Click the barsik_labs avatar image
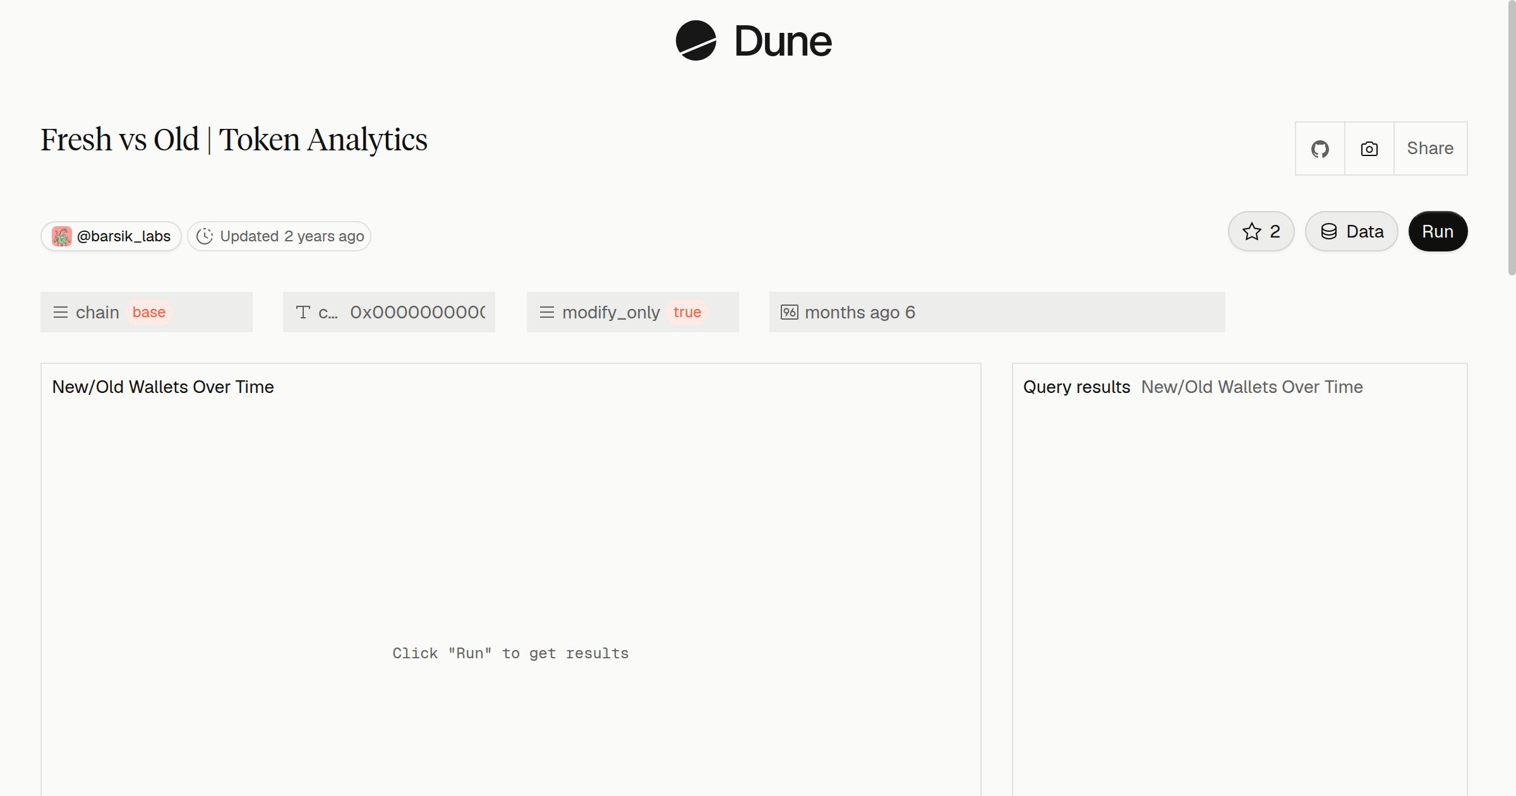This screenshot has width=1516, height=796. (62, 236)
